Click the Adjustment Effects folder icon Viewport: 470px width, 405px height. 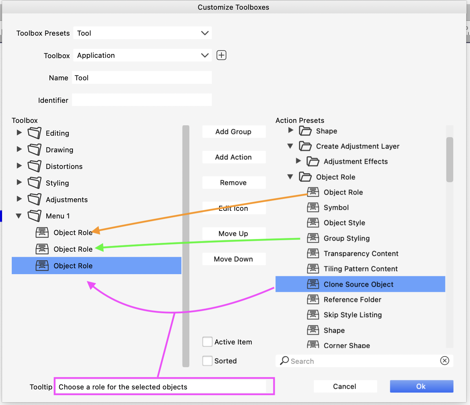click(x=313, y=161)
